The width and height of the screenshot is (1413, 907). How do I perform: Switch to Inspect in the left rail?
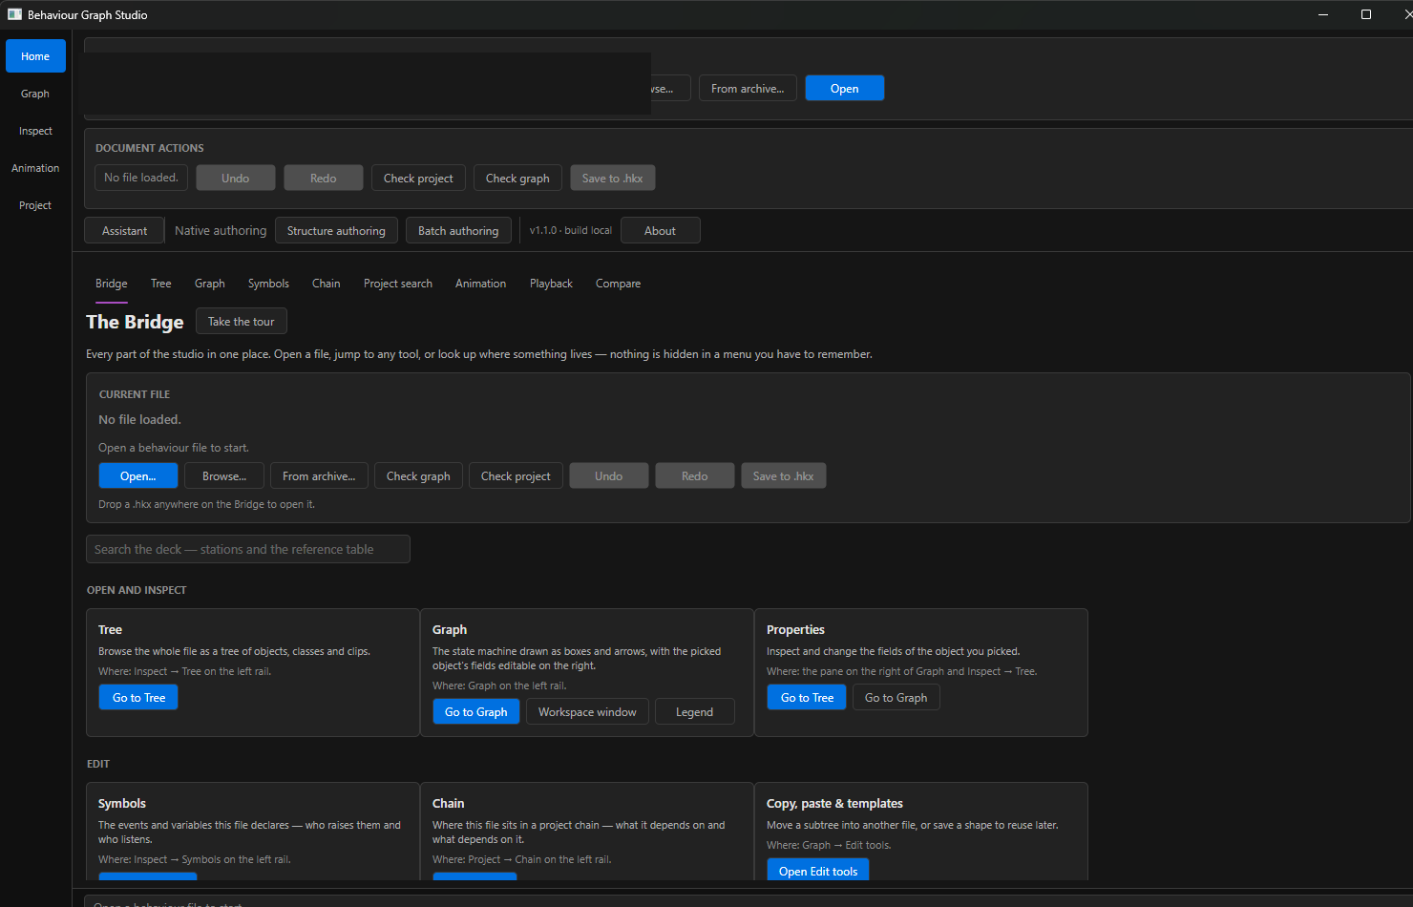pyautogui.click(x=35, y=131)
